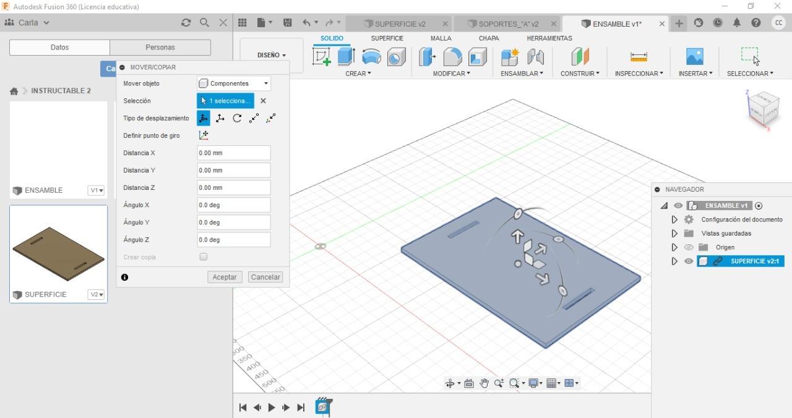Toggle the data panel grid icon
Screen dimensions: 792x418
[x=243, y=22]
